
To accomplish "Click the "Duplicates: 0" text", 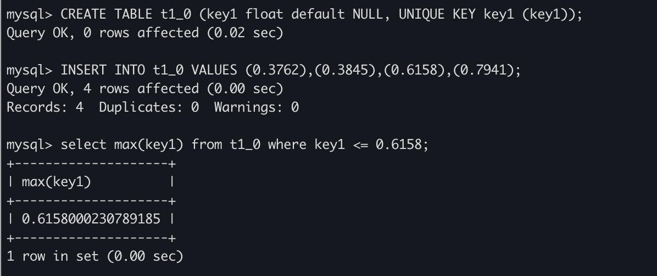I will [149, 107].
